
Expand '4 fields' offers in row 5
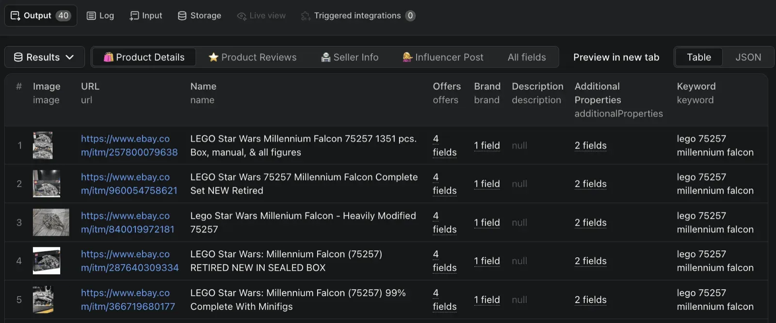click(445, 299)
